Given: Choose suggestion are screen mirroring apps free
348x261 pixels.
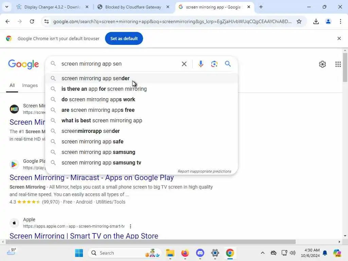Looking at the screenshot, I should (x=142, y=110).
